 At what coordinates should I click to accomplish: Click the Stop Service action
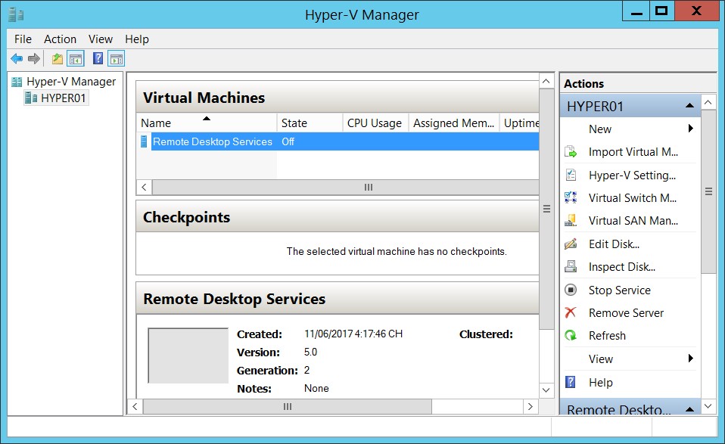(620, 290)
